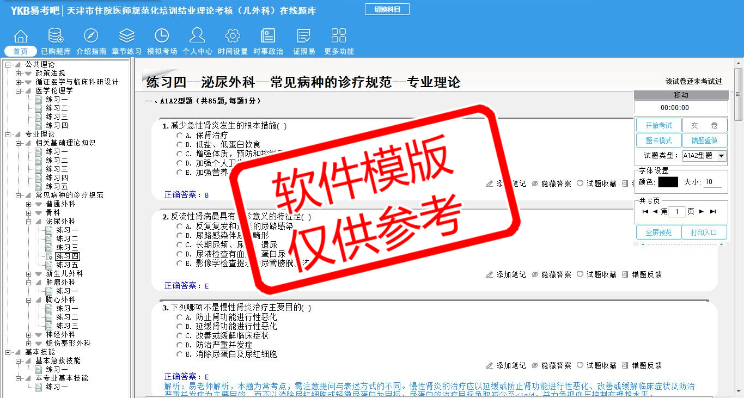Select option A 保肾治疗 for question 1
This screenshot has height=398, width=744.
(x=179, y=135)
